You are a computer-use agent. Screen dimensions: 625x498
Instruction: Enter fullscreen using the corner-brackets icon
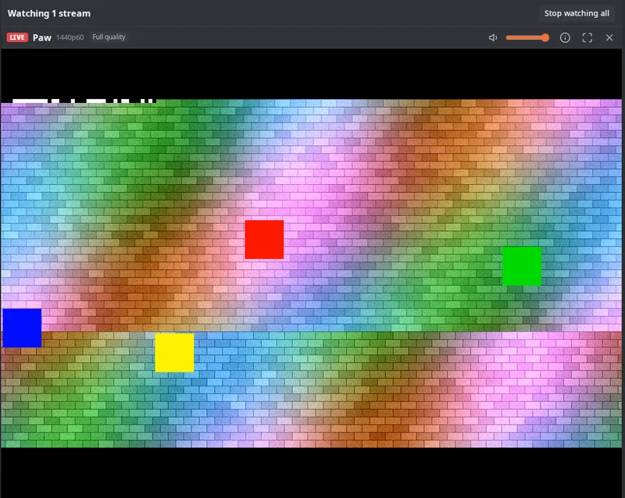(x=587, y=37)
